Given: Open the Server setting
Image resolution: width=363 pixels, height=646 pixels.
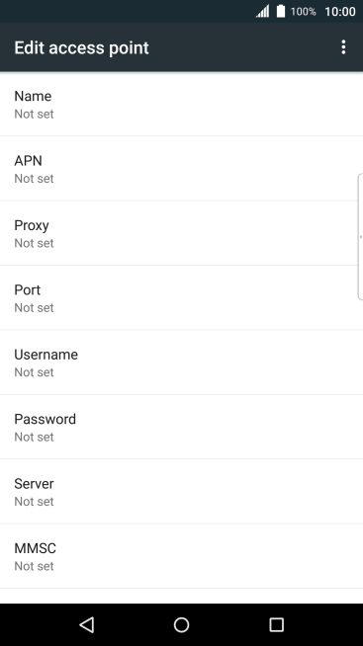Looking at the screenshot, I should 182,492.
